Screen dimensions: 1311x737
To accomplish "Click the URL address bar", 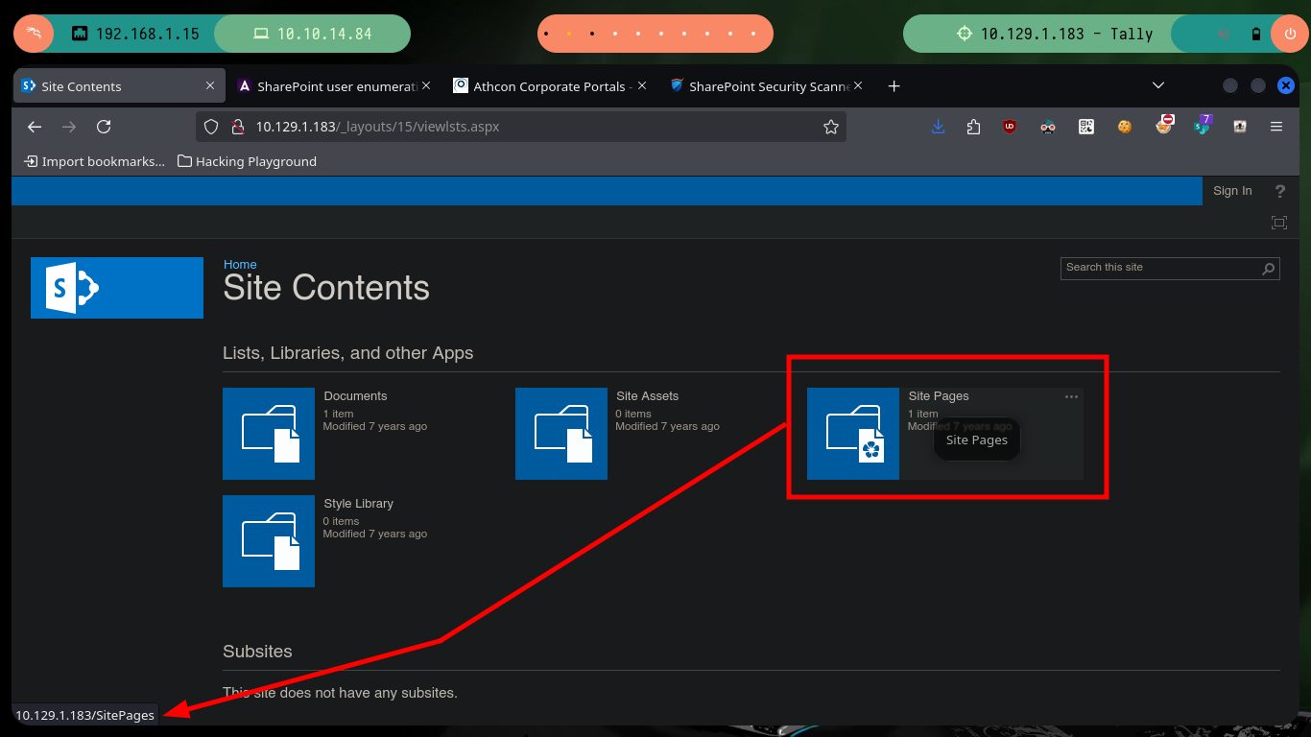I will pos(521,127).
